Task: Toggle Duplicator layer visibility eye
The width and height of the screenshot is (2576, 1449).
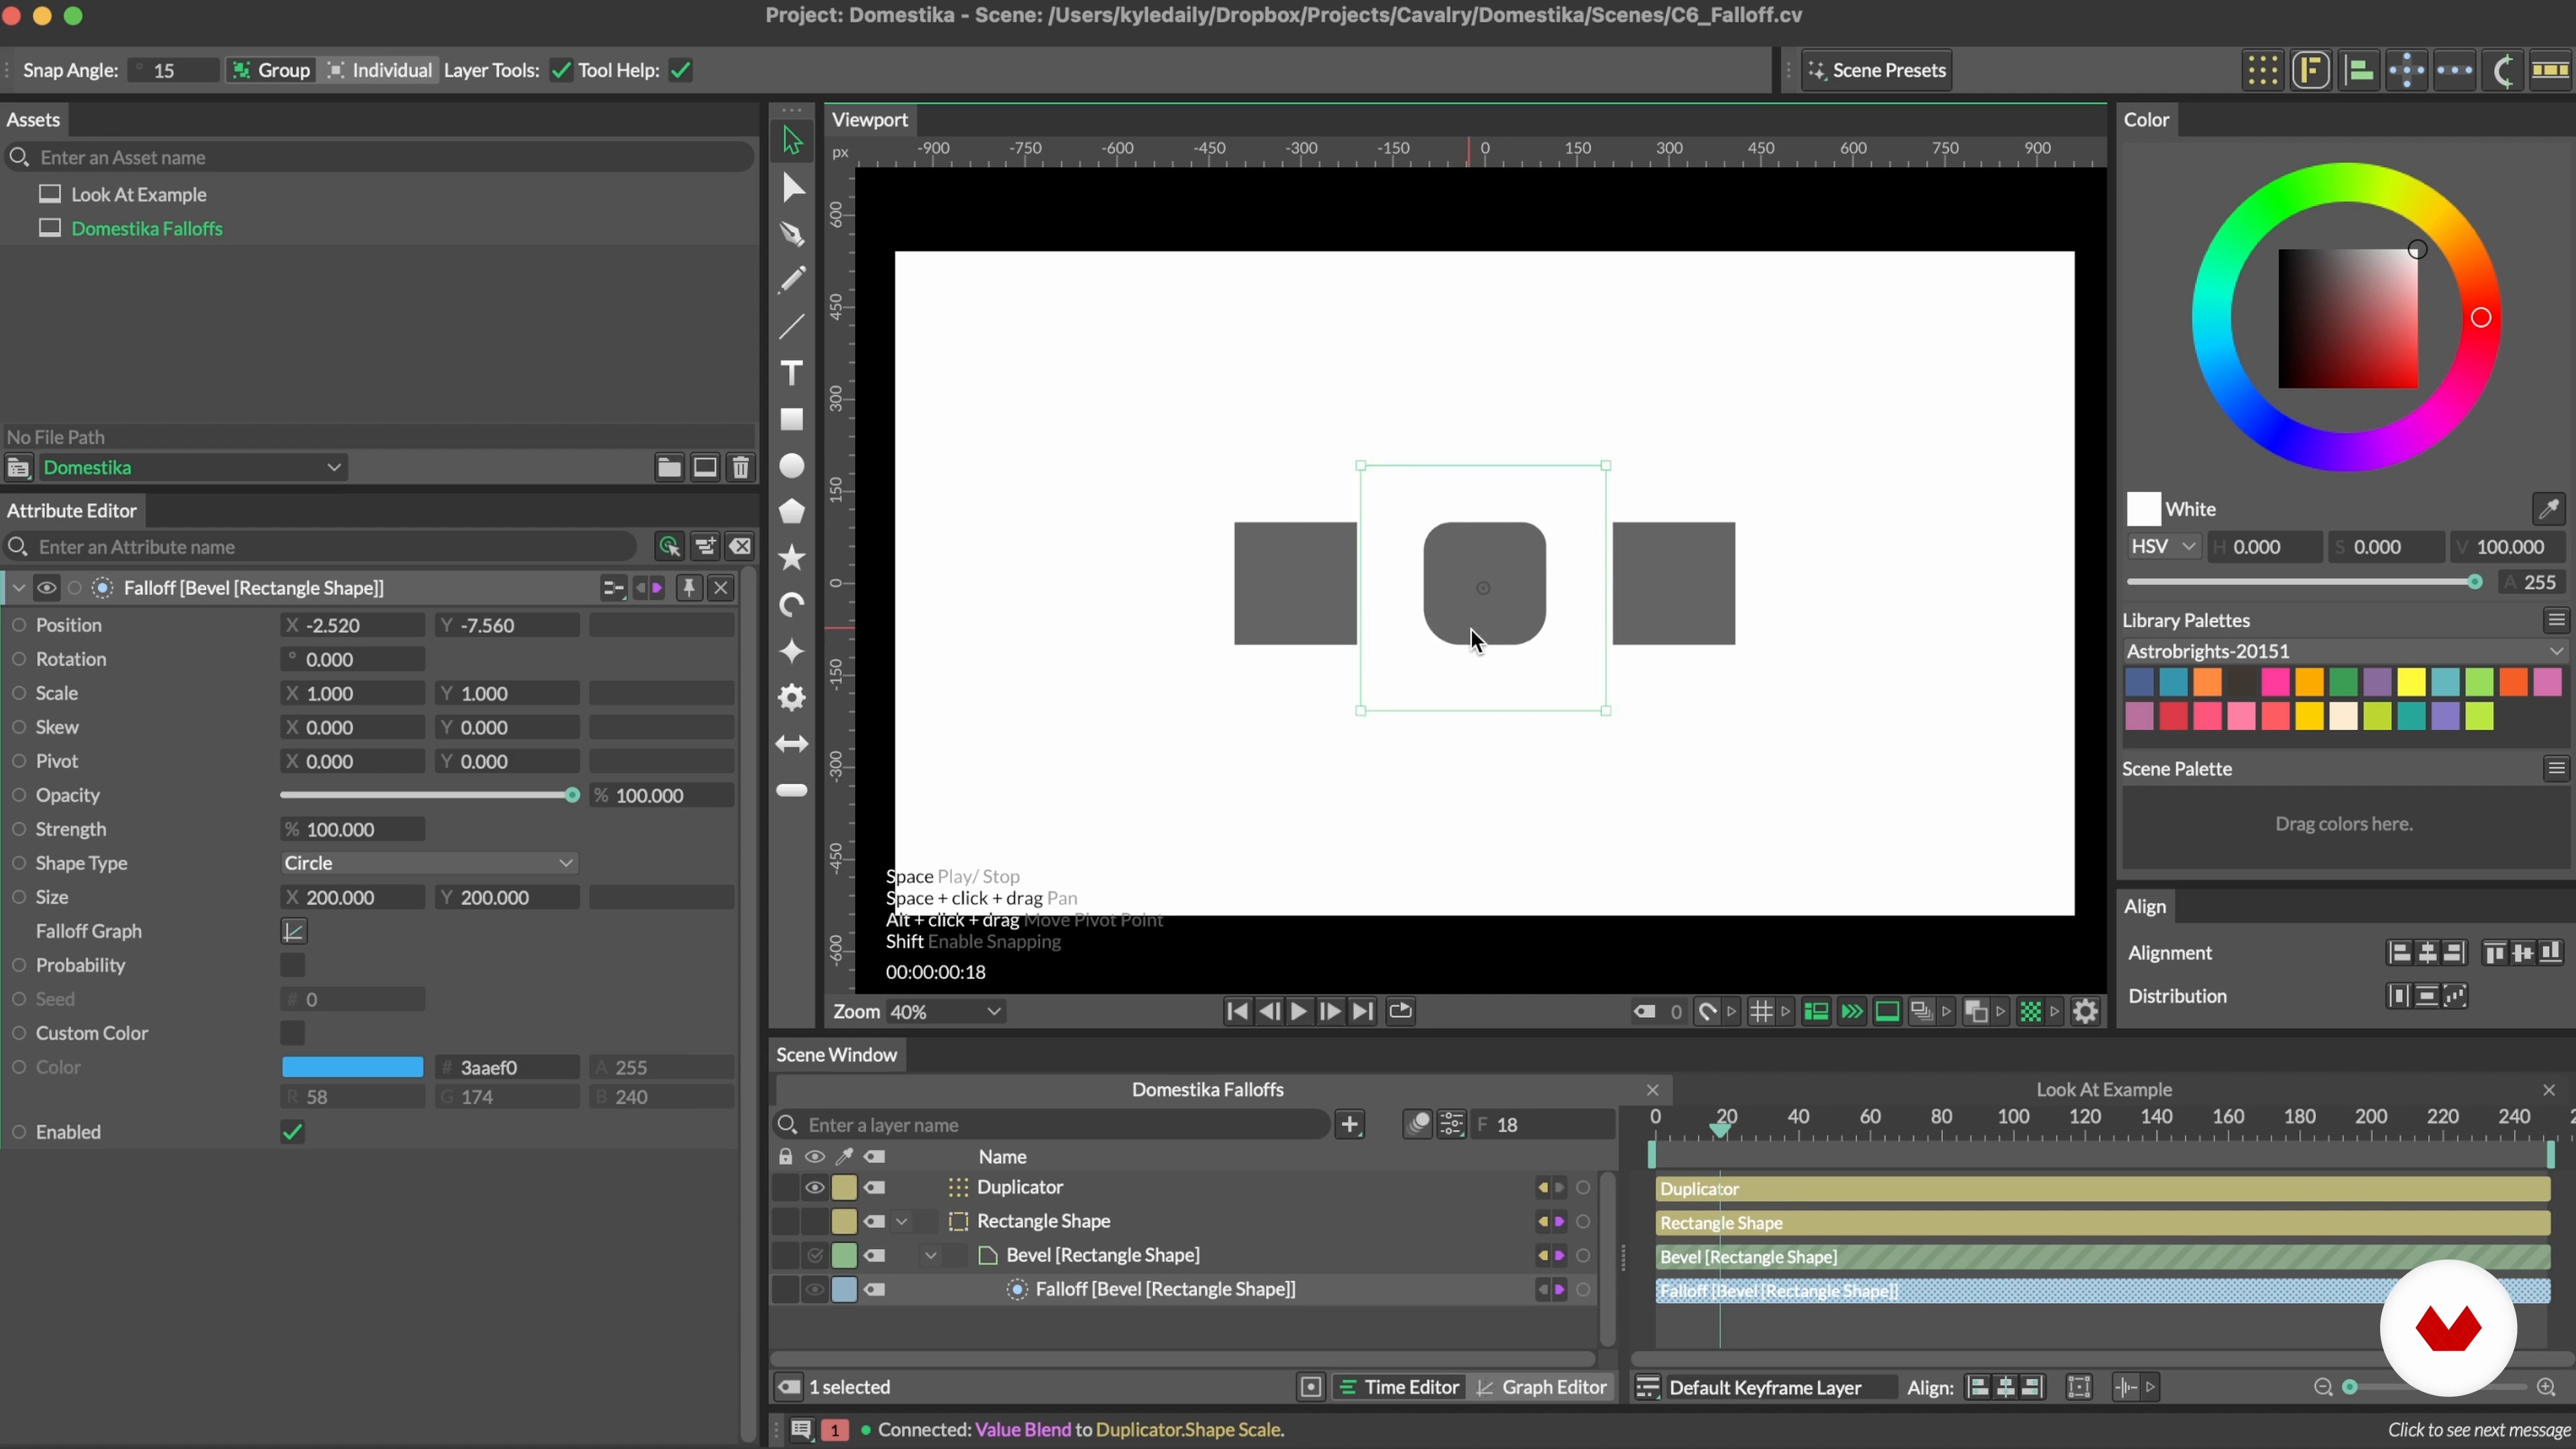Action: [x=815, y=1188]
